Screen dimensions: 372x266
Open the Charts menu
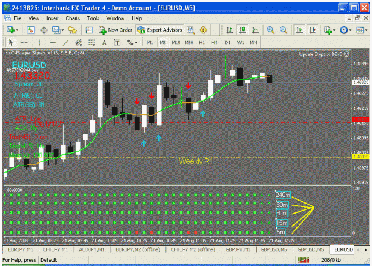pyautogui.click(x=73, y=18)
